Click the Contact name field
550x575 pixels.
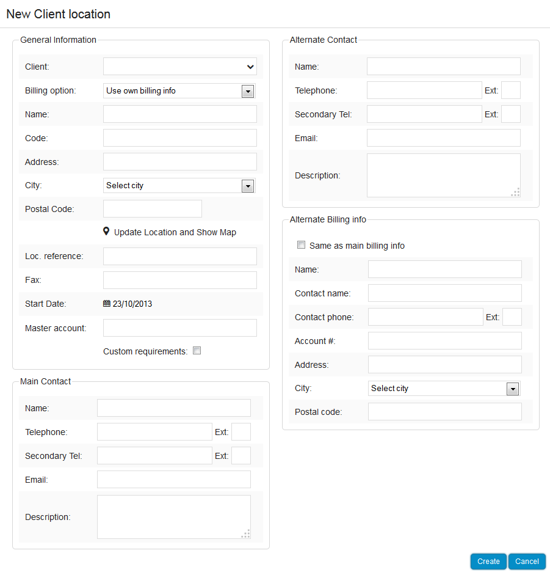tap(445, 293)
